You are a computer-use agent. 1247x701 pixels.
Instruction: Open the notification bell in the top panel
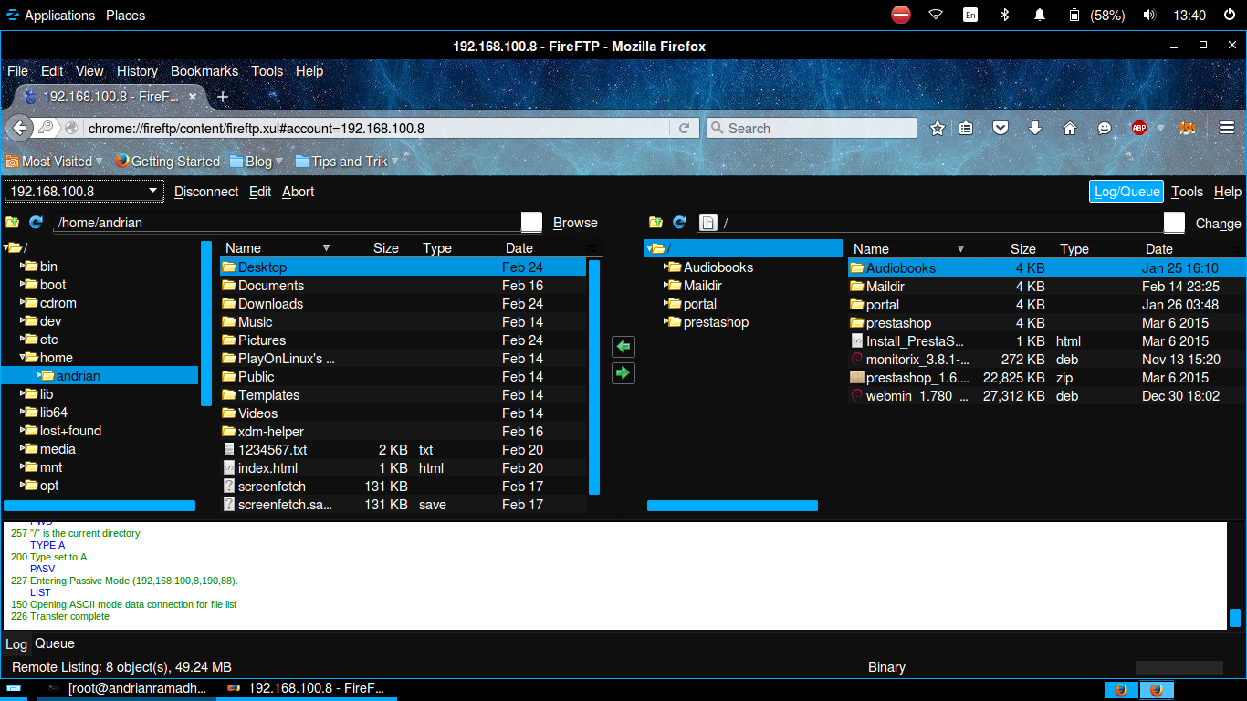tap(1040, 16)
